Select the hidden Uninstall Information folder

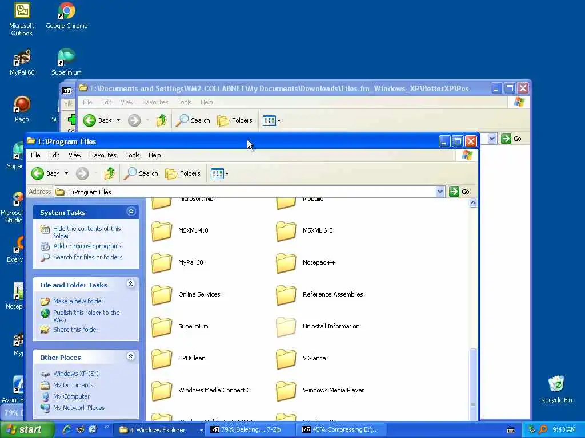tap(318, 327)
